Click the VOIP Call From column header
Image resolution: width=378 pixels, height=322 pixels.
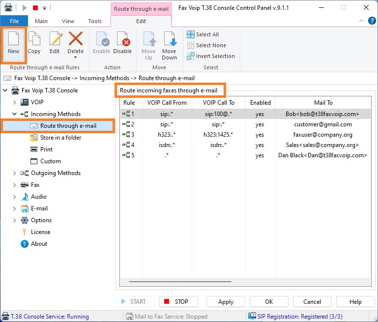167,103
